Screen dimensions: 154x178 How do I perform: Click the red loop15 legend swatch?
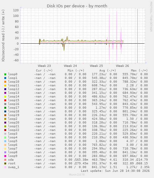[5, 100]
